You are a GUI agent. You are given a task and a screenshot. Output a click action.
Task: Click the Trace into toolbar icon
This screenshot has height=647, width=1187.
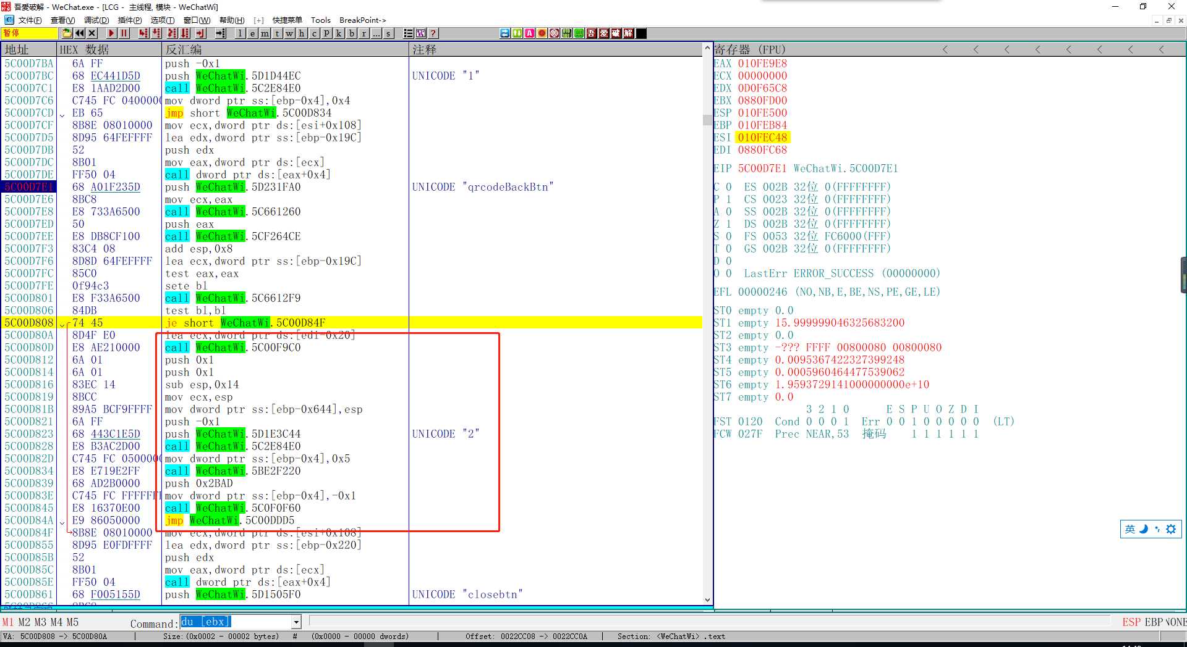click(x=172, y=33)
